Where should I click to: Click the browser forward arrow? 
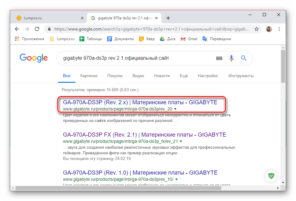(x=27, y=29)
